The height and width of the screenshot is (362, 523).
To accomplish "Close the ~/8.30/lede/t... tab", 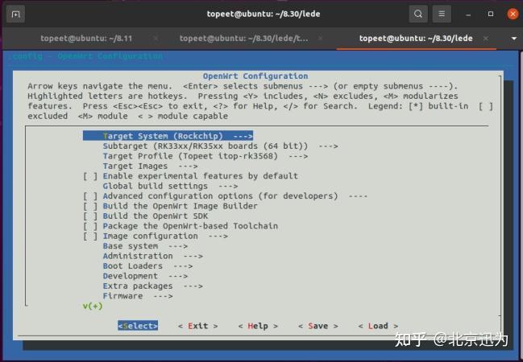I will [x=320, y=39].
